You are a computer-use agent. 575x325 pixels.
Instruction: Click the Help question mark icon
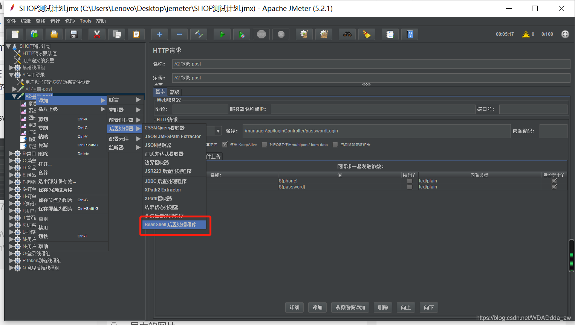410,34
